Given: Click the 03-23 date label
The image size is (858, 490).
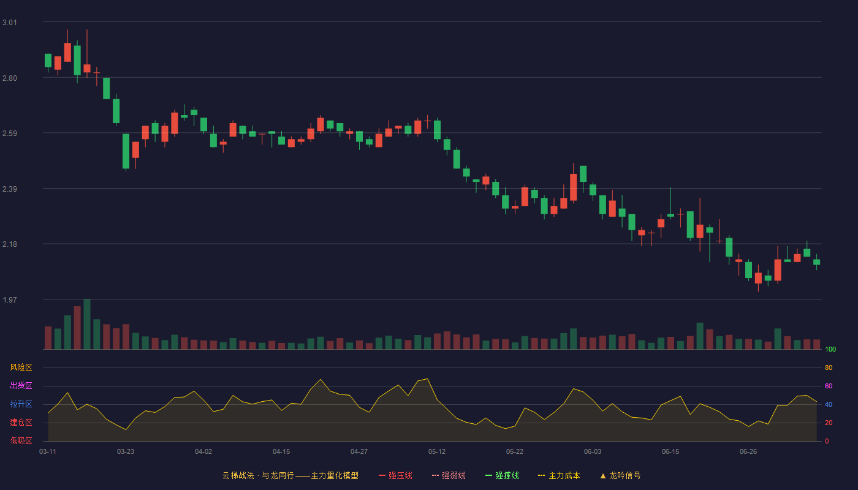Looking at the screenshot, I should pos(126,451).
